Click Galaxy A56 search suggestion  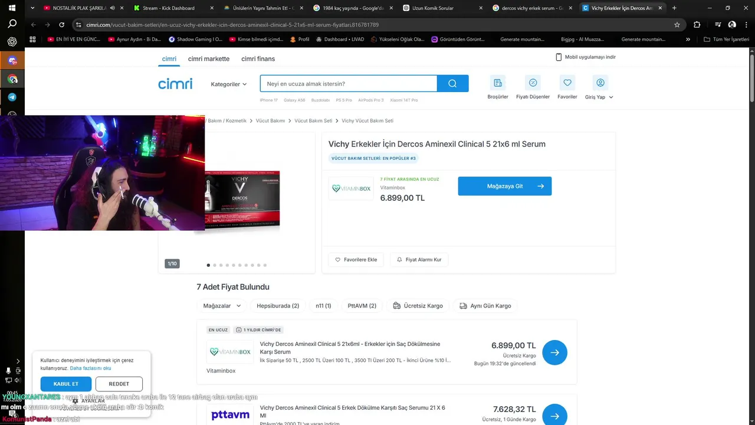(294, 100)
